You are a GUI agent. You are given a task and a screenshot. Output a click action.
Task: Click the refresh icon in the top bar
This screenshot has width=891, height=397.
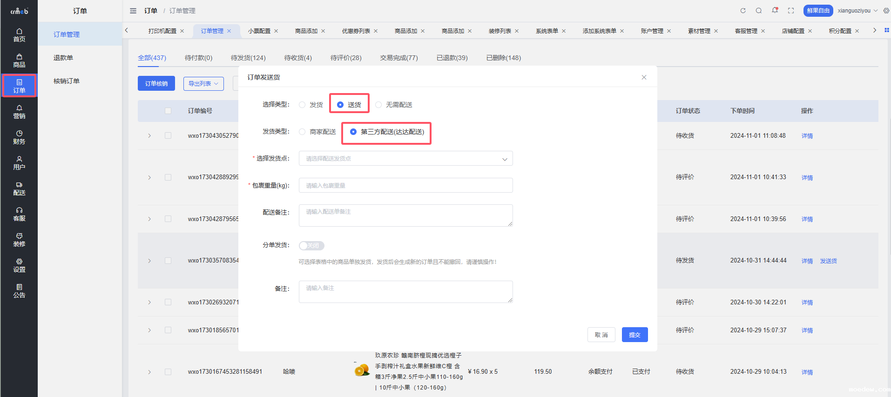743,11
